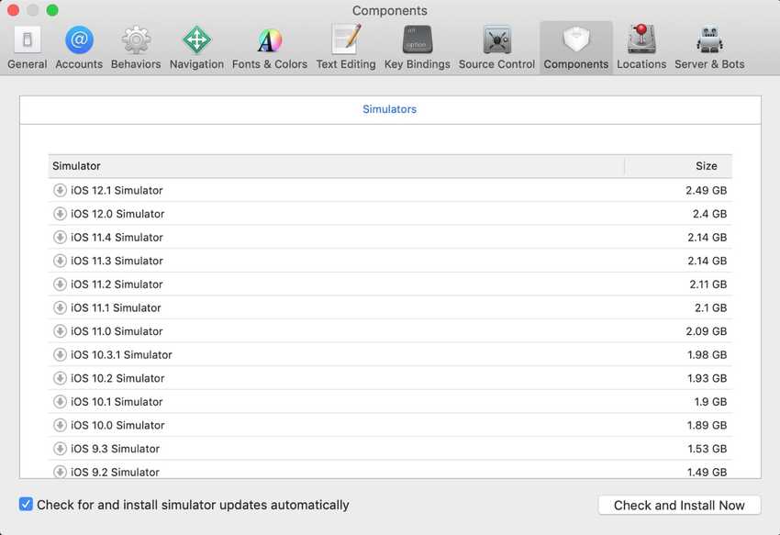Select the iOS 10.1 Simulator row text
The width and height of the screenshot is (780, 535).
point(117,402)
